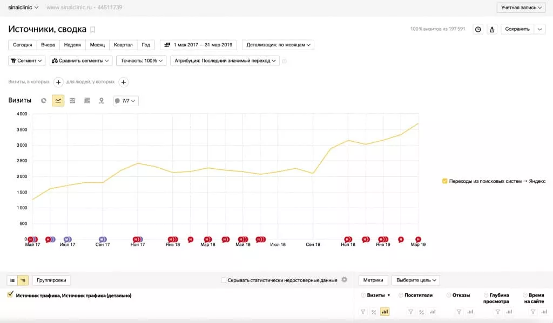Screen dimensions: 553x323
Task: Open the settings gear near data filter
Action: point(344,280)
